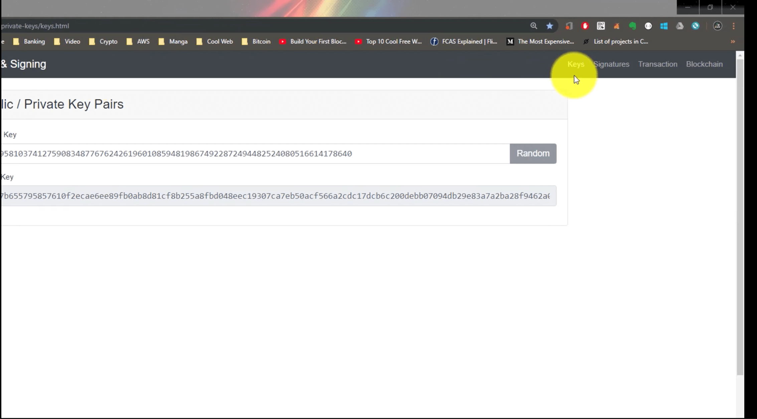Click the Transaction menu item
Viewport: 757px width, 419px height.
[x=657, y=63]
